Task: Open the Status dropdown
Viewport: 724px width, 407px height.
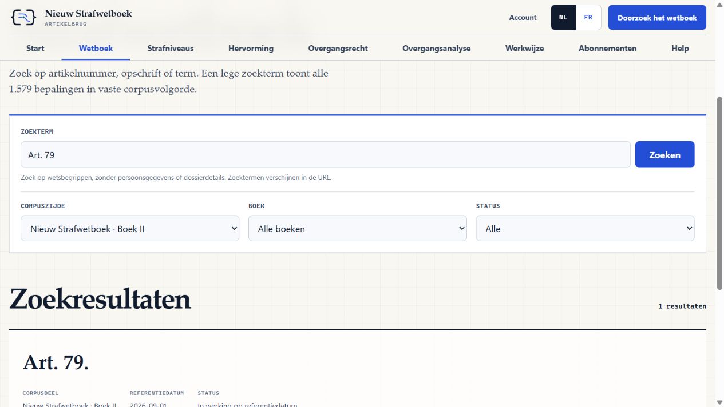Action: 585,228
